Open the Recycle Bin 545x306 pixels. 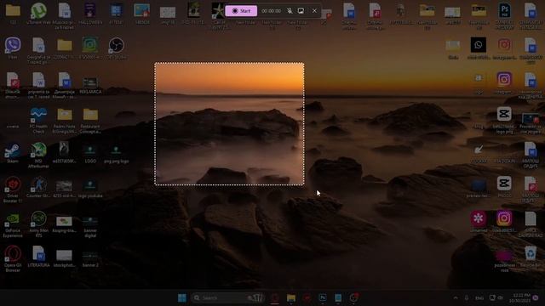click(x=531, y=257)
